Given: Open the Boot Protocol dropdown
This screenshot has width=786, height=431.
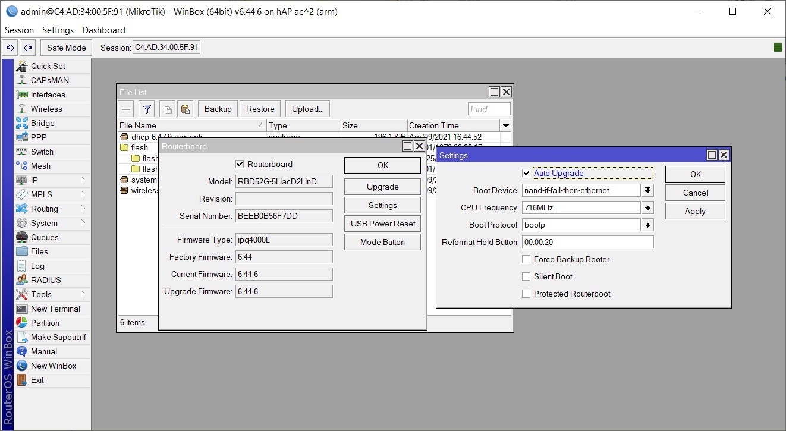Looking at the screenshot, I should (648, 225).
